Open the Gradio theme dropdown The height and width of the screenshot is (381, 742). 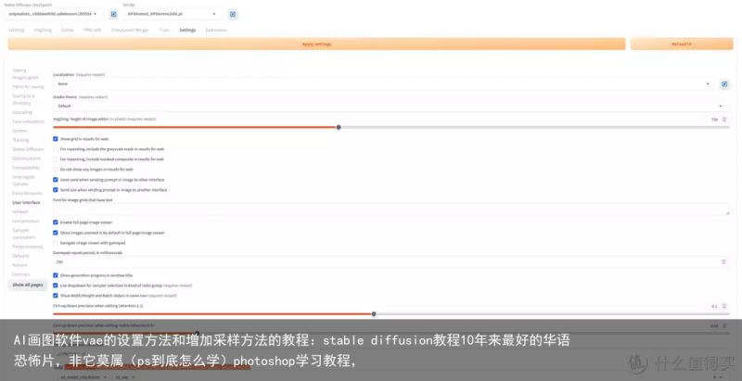[390, 106]
